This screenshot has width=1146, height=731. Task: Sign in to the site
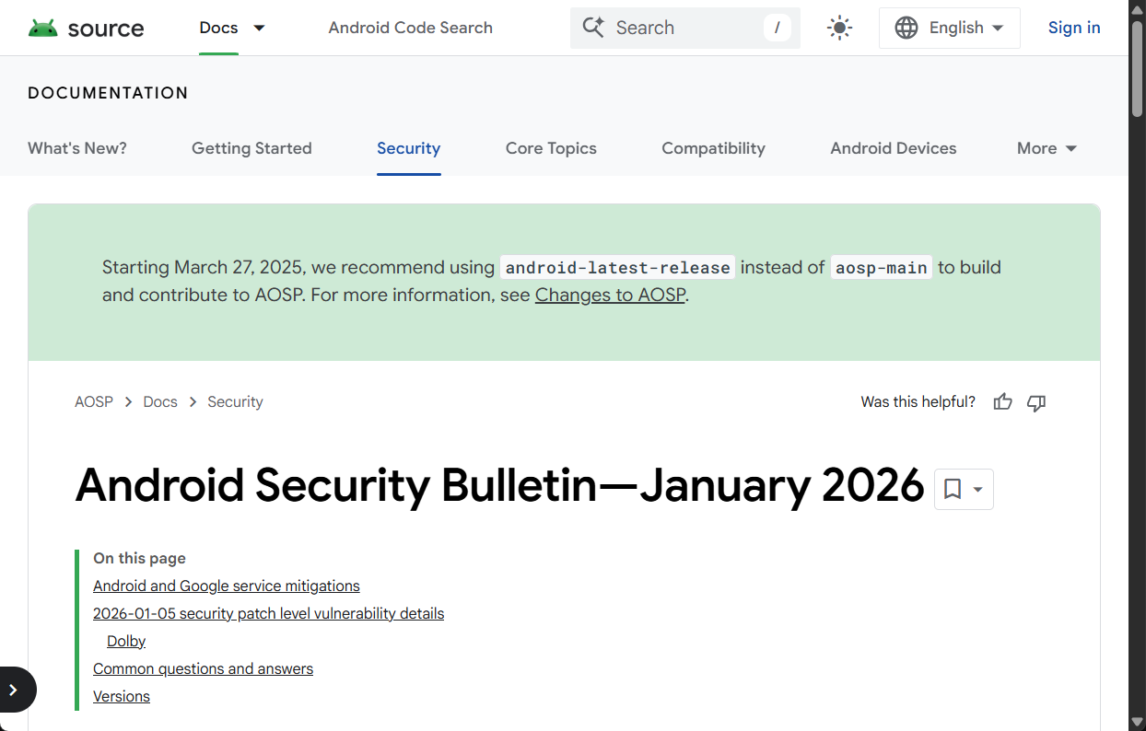click(x=1074, y=28)
